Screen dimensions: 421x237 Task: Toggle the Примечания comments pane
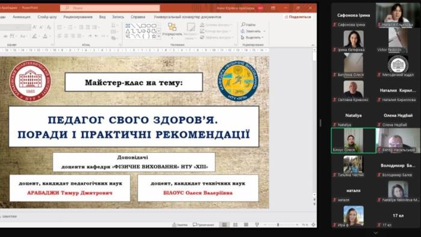coord(203,224)
